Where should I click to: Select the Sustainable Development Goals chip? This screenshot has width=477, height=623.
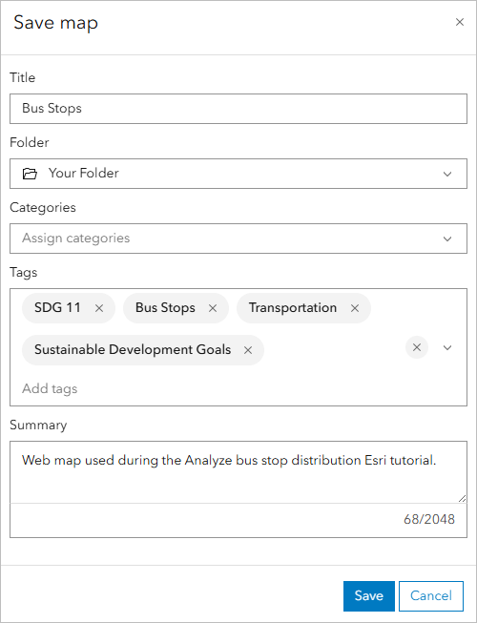pos(133,350)
